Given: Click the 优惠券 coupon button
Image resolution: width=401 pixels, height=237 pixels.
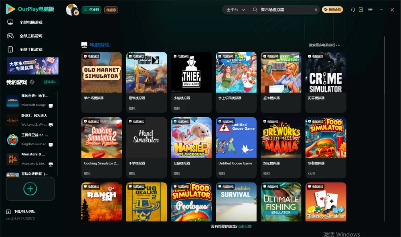Looking at the screenshot, I should [x=111, y=10].
